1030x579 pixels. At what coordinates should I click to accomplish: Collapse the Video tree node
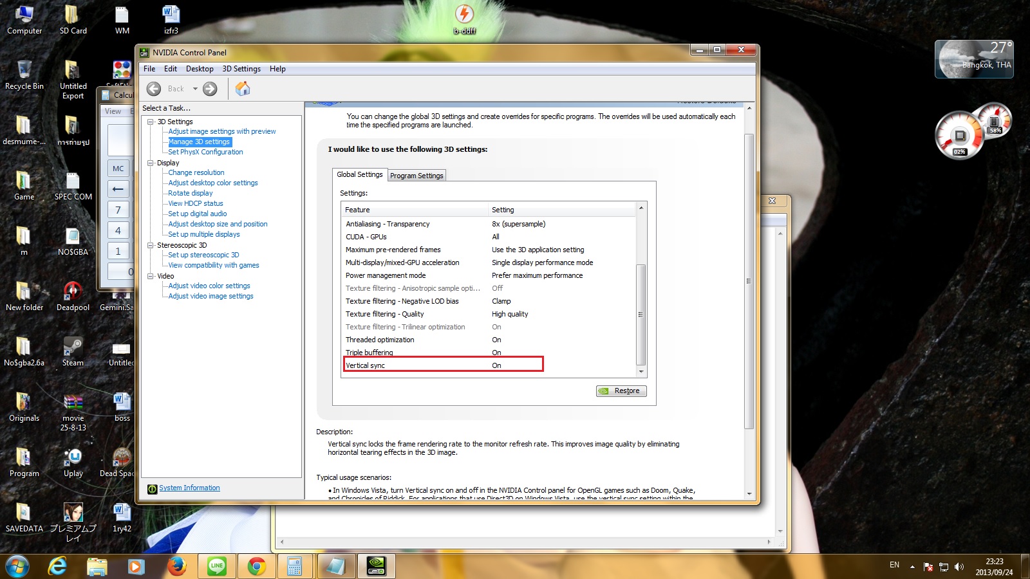coord(151,276)
